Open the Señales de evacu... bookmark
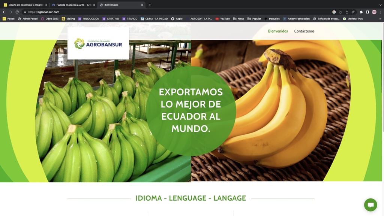Screen dimensions: 384x216 [326, 19]
